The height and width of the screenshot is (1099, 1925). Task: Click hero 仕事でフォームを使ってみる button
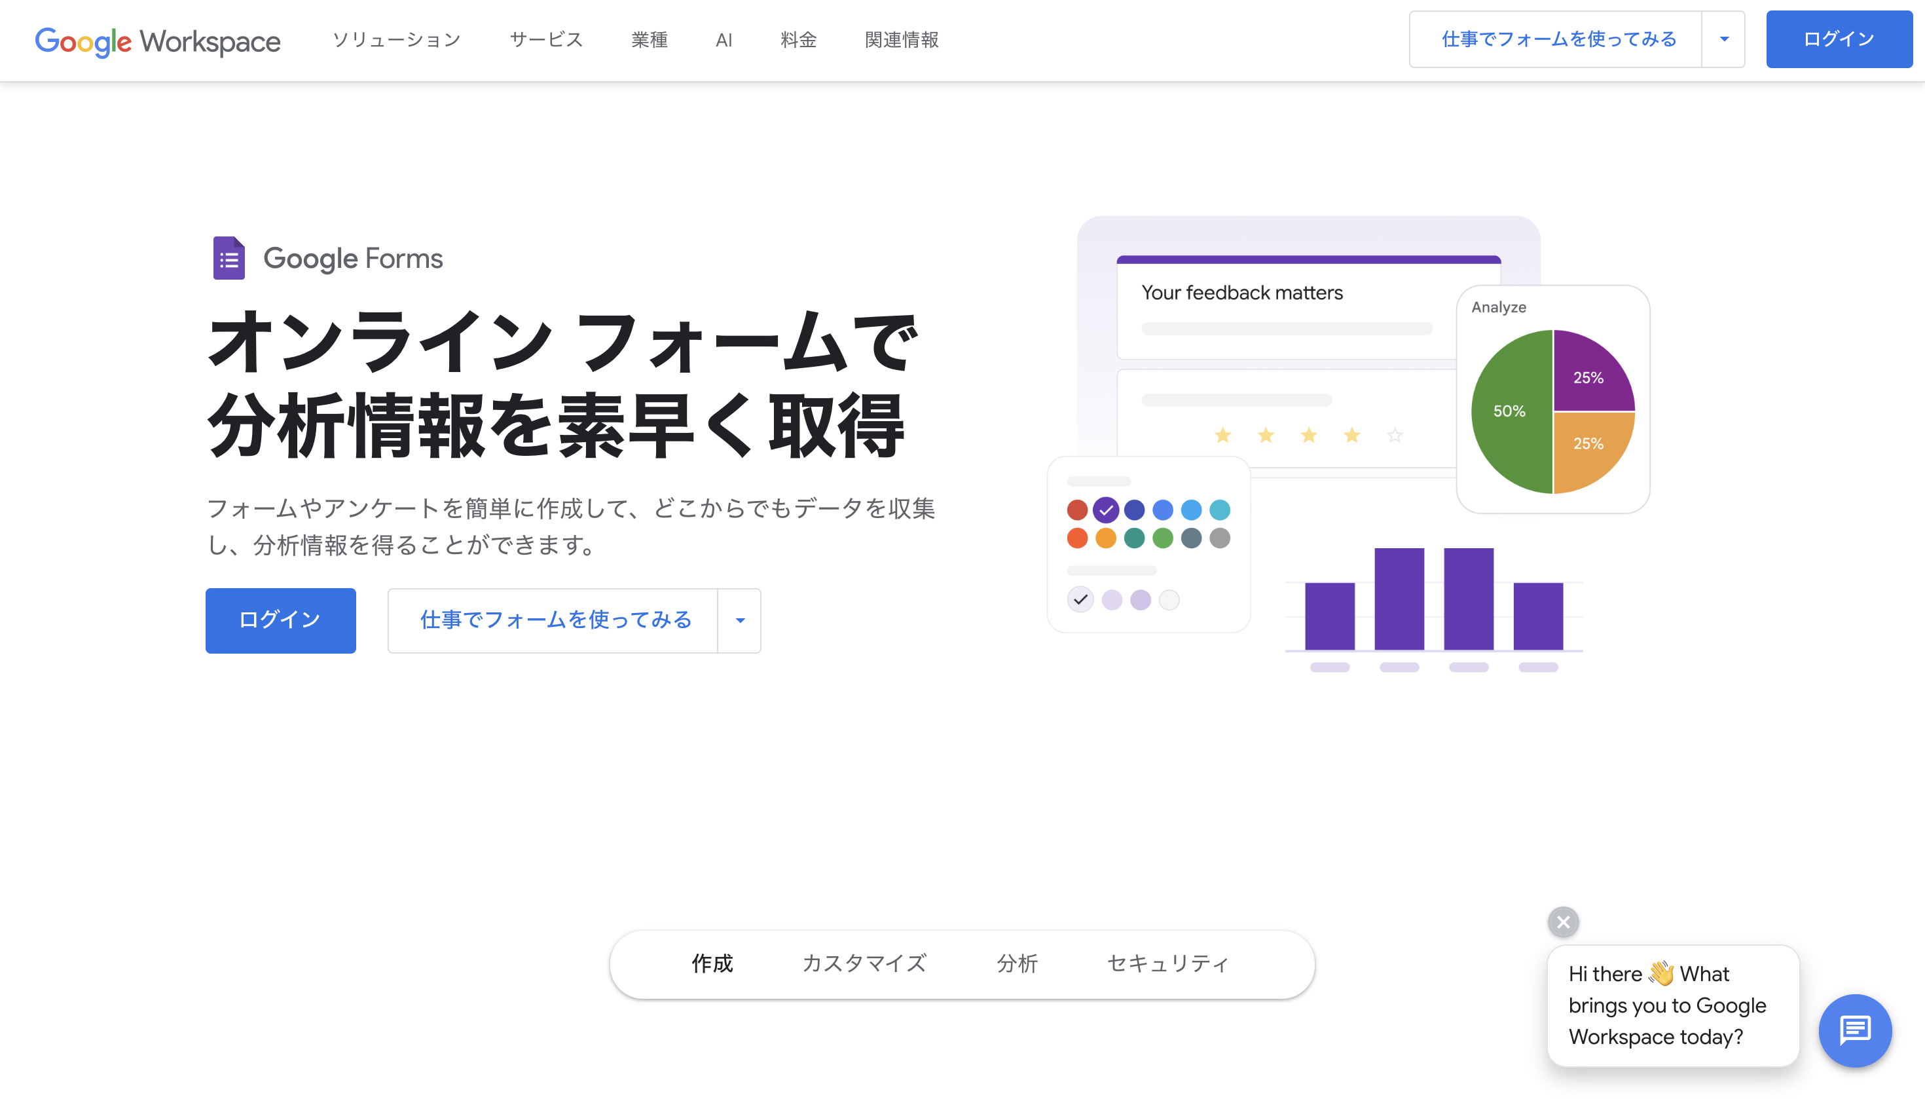[553, 620]
